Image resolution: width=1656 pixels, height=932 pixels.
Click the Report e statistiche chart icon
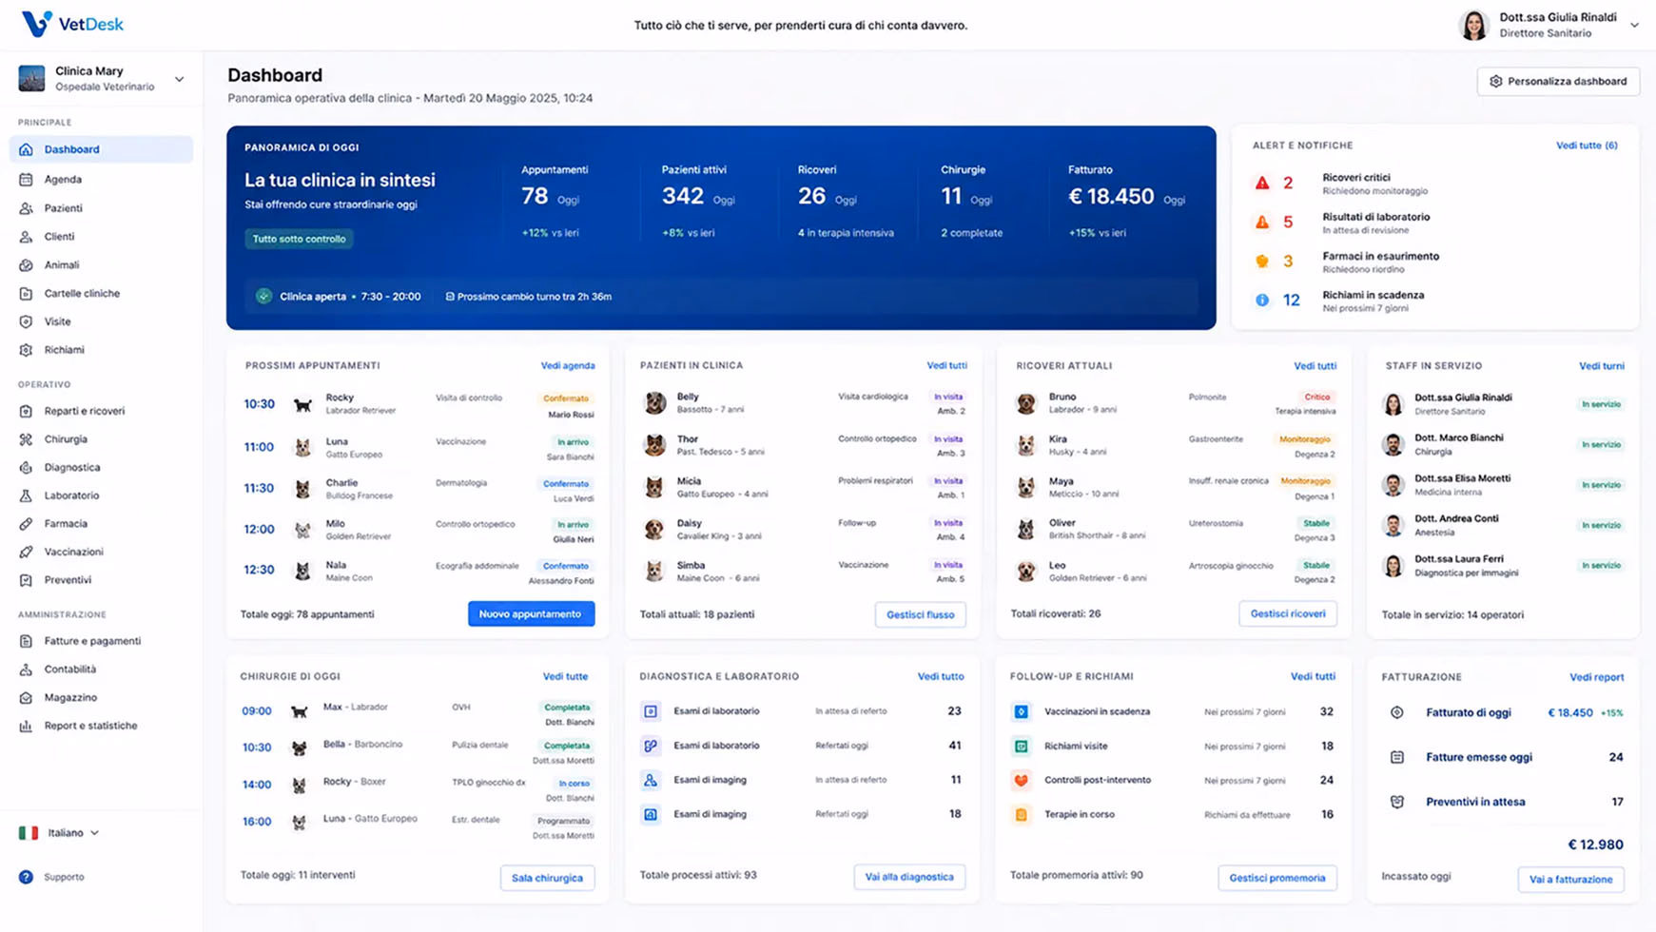[26, 726]
